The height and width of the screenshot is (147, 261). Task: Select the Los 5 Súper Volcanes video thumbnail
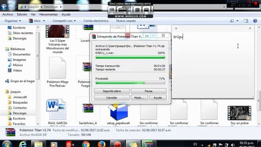[58, 31]
